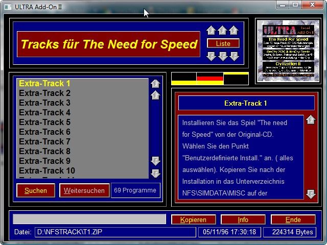Select Extra-Track 6 in the list
This screenshot has height=245, width=327.
(x=83, y=132)
